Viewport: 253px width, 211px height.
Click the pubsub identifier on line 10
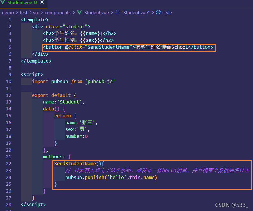[x=60, y=82]
